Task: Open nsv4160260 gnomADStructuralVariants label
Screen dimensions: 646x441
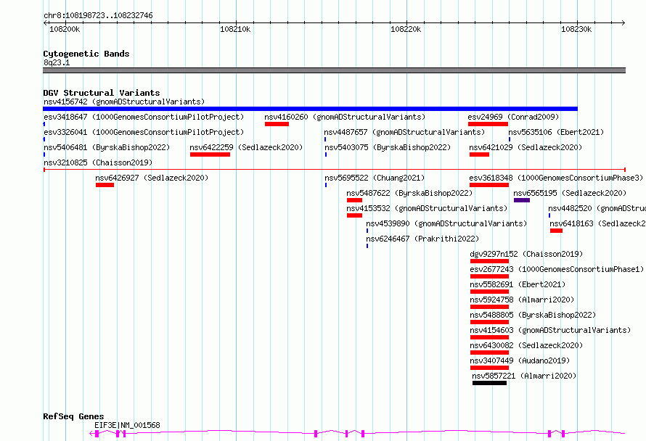Action: tap(345, 117)
